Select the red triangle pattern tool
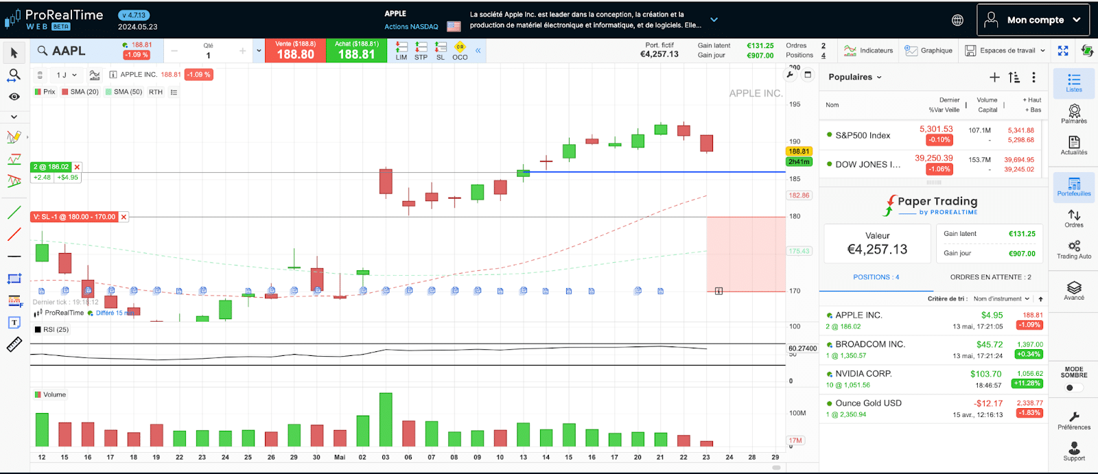 pos(14,181)
